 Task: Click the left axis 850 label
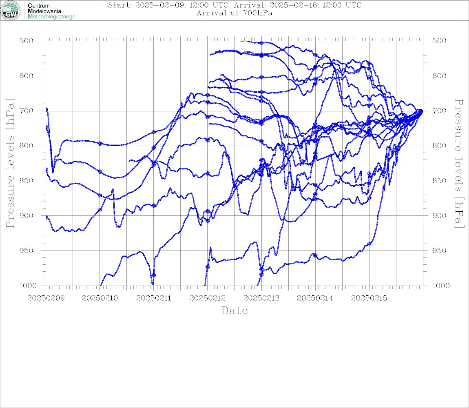(26, 181)
